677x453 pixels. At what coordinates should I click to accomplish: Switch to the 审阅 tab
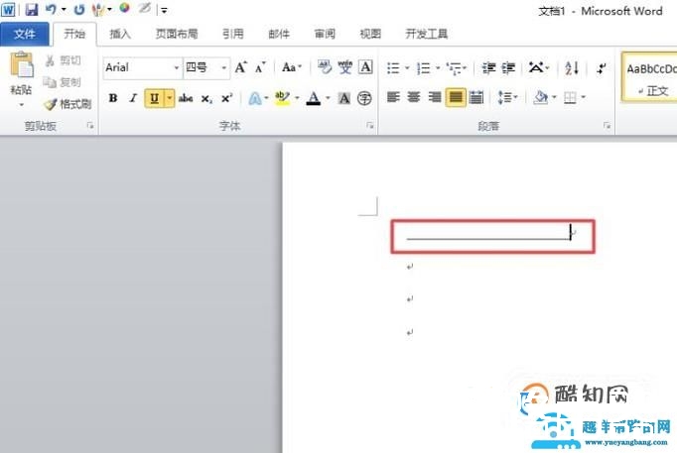pos(325,34)
